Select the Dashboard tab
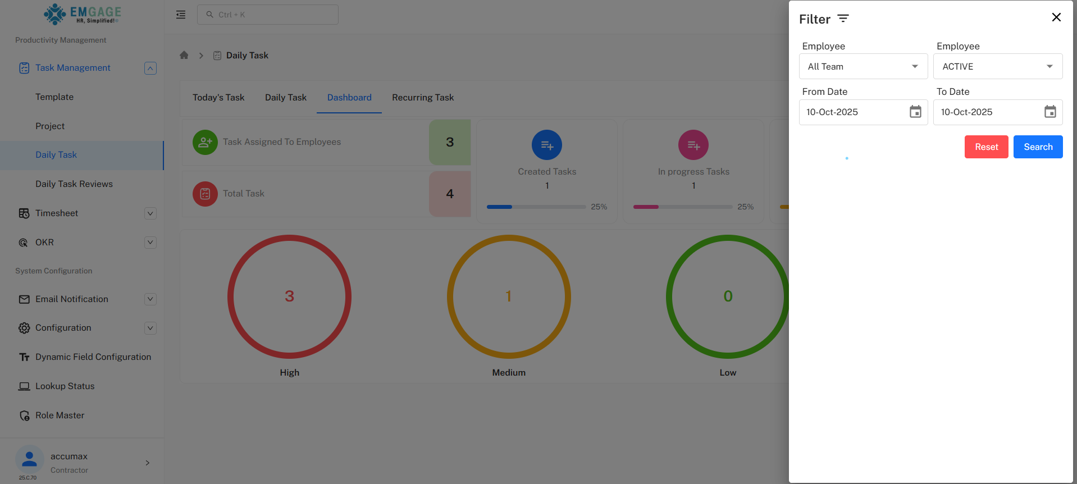 (x=349, y=98)
